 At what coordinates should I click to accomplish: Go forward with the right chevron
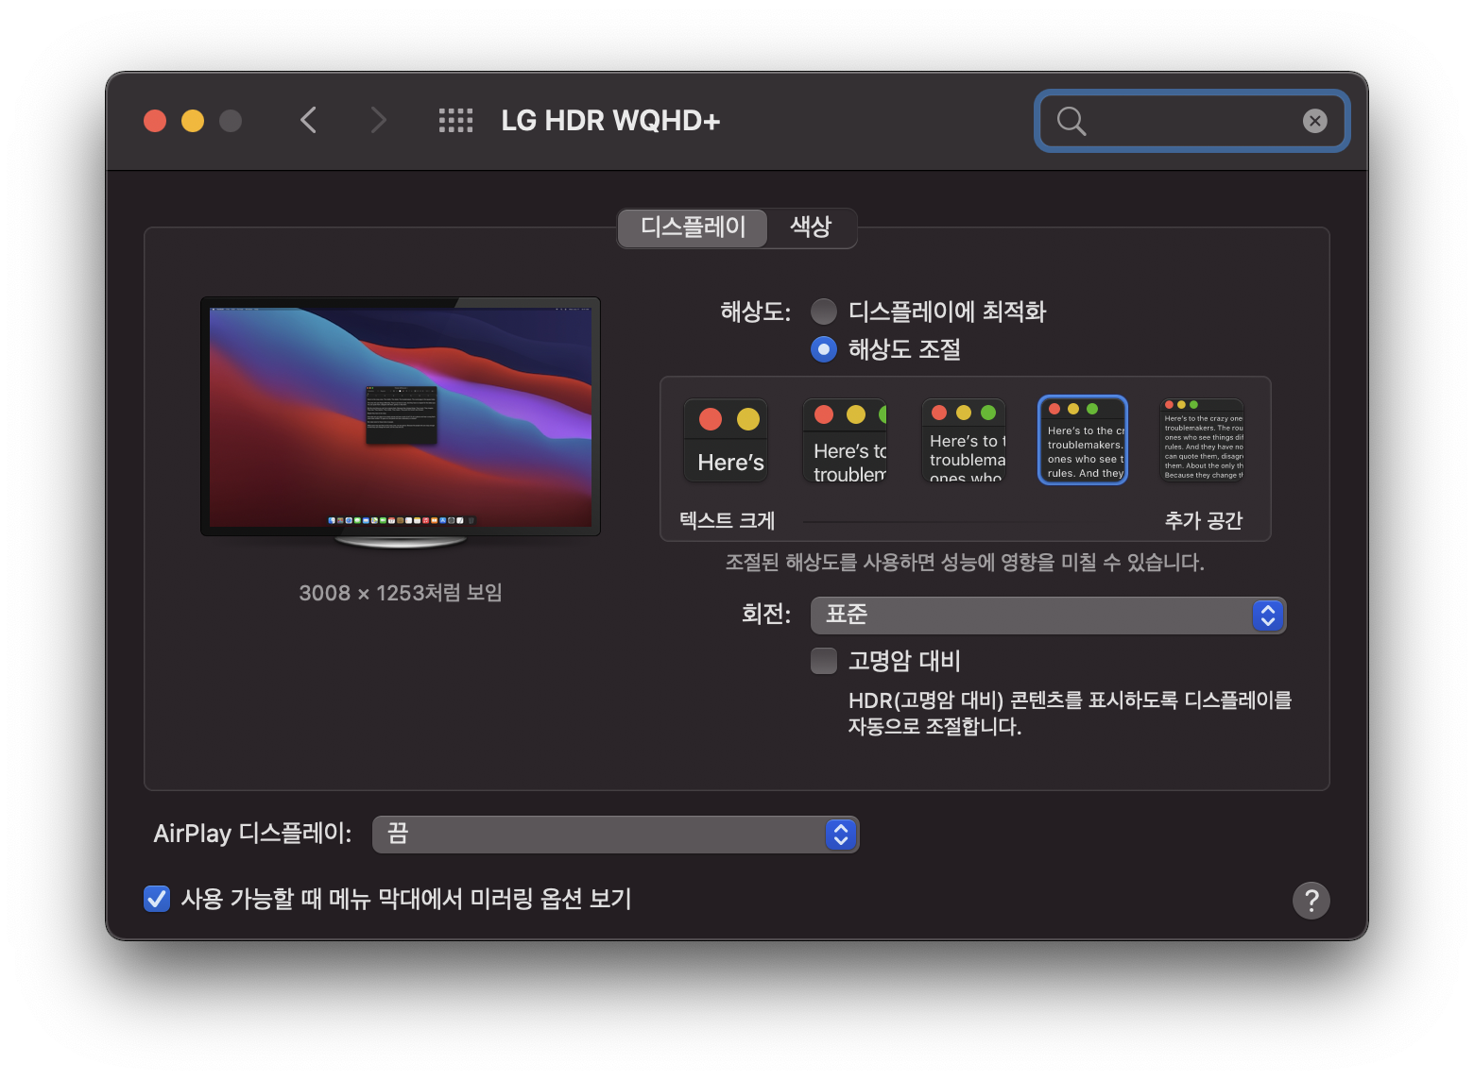tap(378, 120)
